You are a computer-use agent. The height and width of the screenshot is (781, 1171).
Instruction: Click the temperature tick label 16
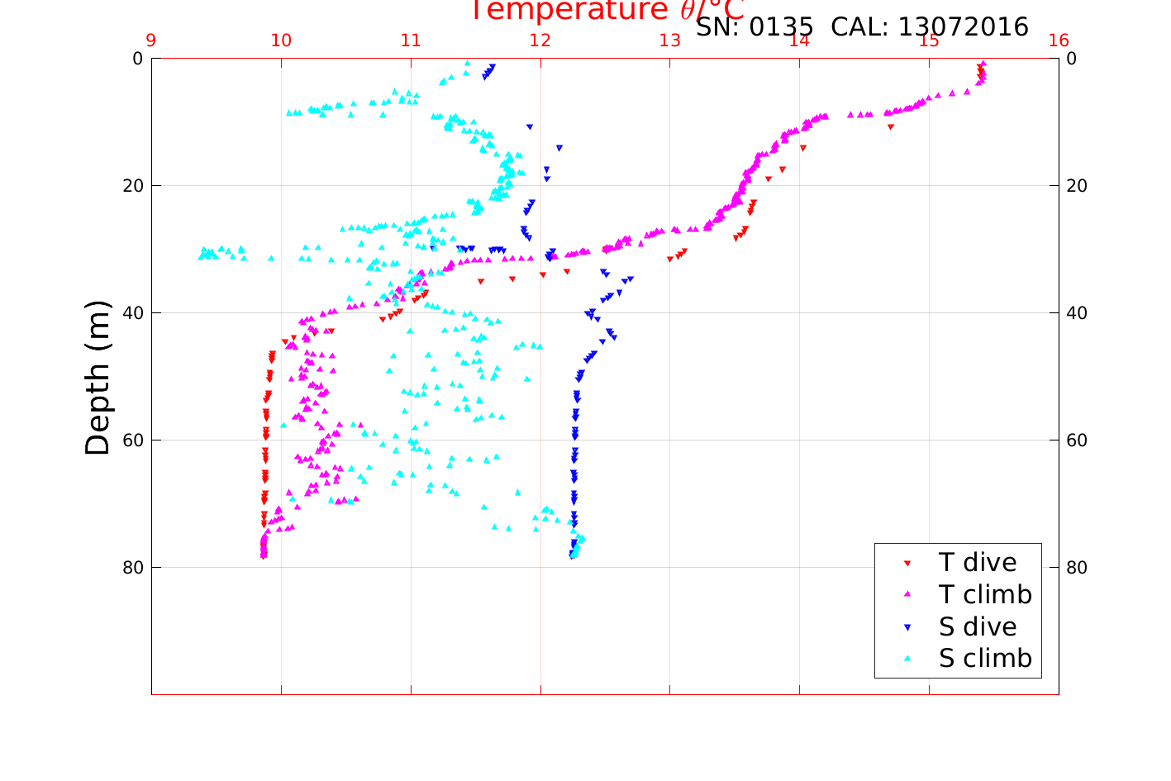(x=1059, y=40)
